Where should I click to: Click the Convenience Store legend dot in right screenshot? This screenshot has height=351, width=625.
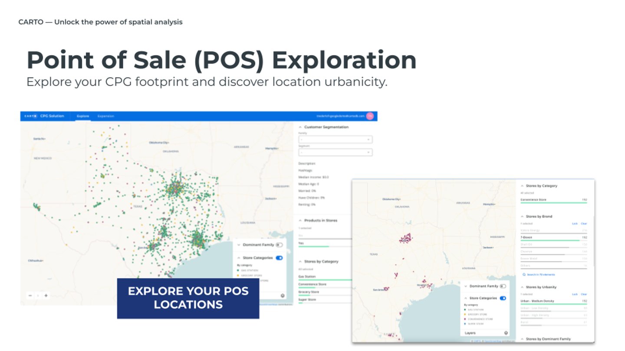(465, 319)
